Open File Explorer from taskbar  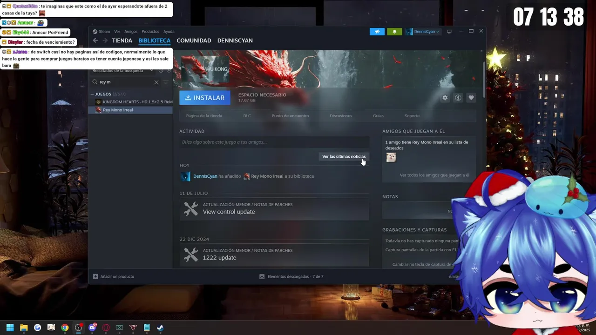(24, 328)
